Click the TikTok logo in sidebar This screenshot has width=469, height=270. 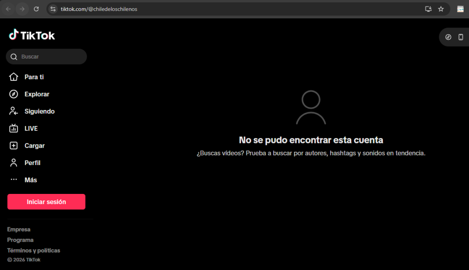tap(32, 35)
